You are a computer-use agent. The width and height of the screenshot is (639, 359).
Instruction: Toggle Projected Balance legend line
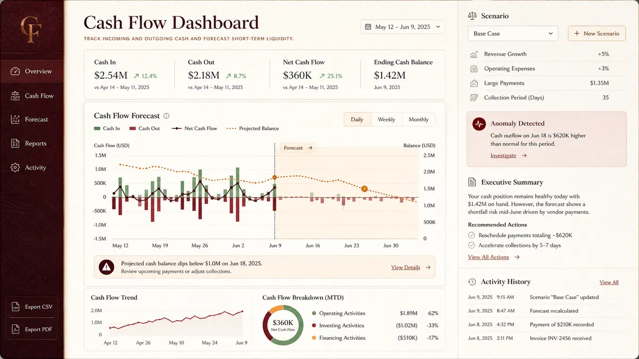(252, 129)
